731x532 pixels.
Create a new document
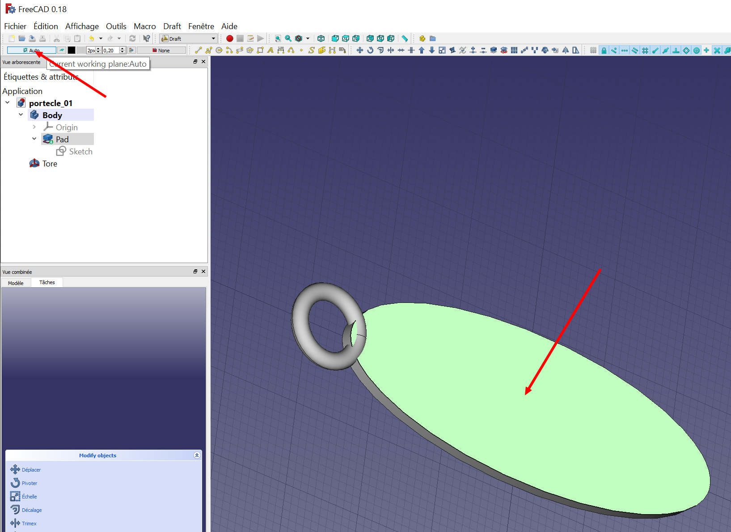click(12, 38)
